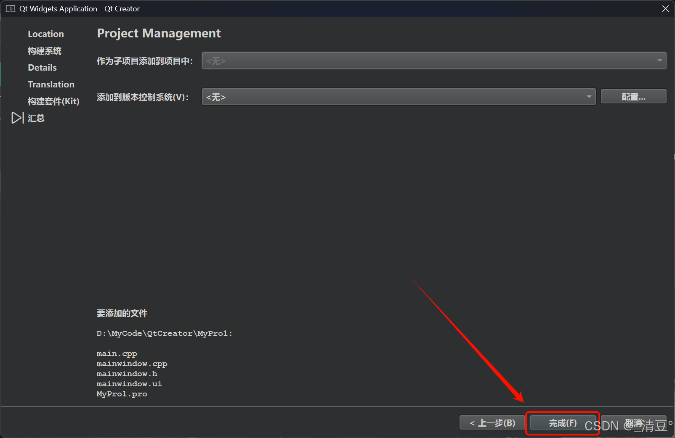The width and height of the screenshot is (675, 438).
Task: Select the 构建套件(Kit) wizard step
Action: point(53,101)
